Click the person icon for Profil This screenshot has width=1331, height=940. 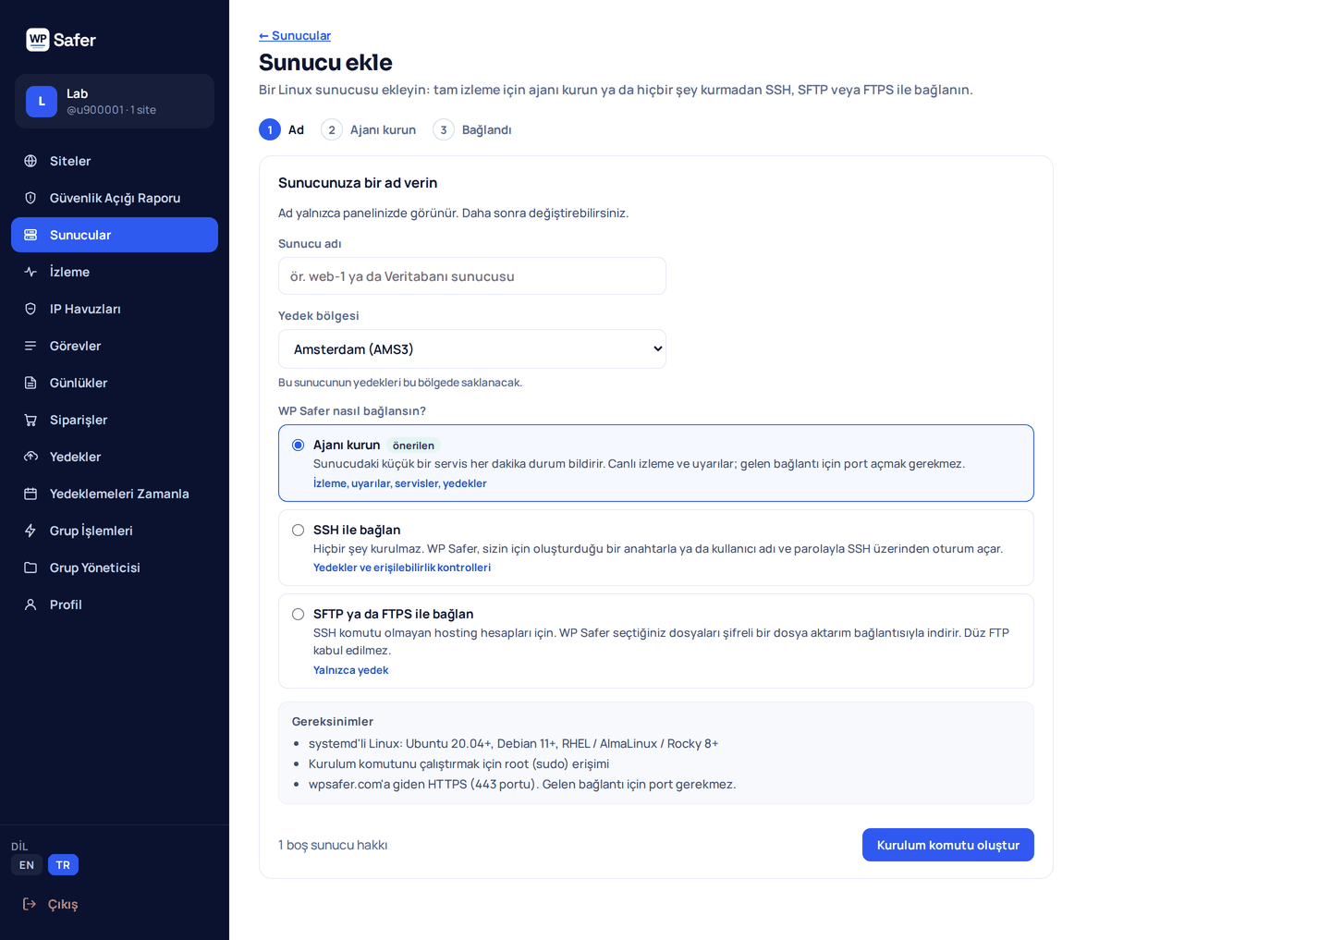[31, 604]
